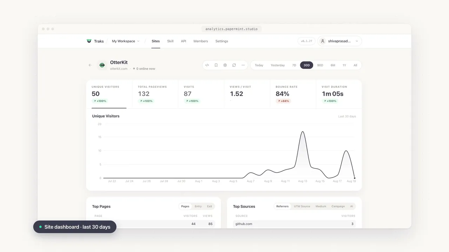
Task: Switch range to 90D
Action: click(320, 65)
